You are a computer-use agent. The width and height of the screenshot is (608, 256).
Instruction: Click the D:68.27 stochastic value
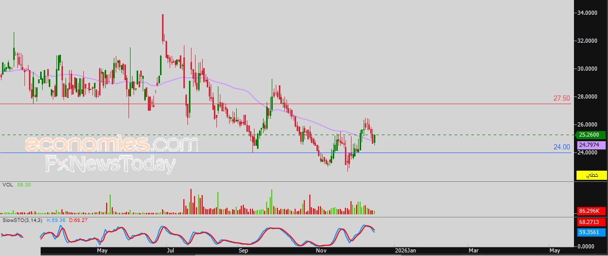(78, 220)
